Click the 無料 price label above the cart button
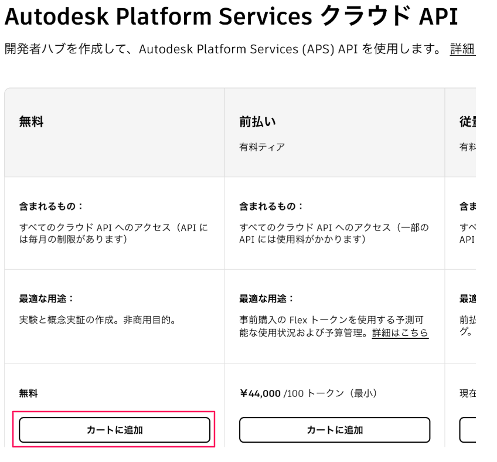497x462 pixels. [x=28, y=393]
